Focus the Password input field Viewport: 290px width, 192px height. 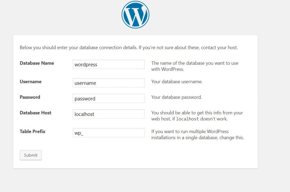[x=108, y=98]
